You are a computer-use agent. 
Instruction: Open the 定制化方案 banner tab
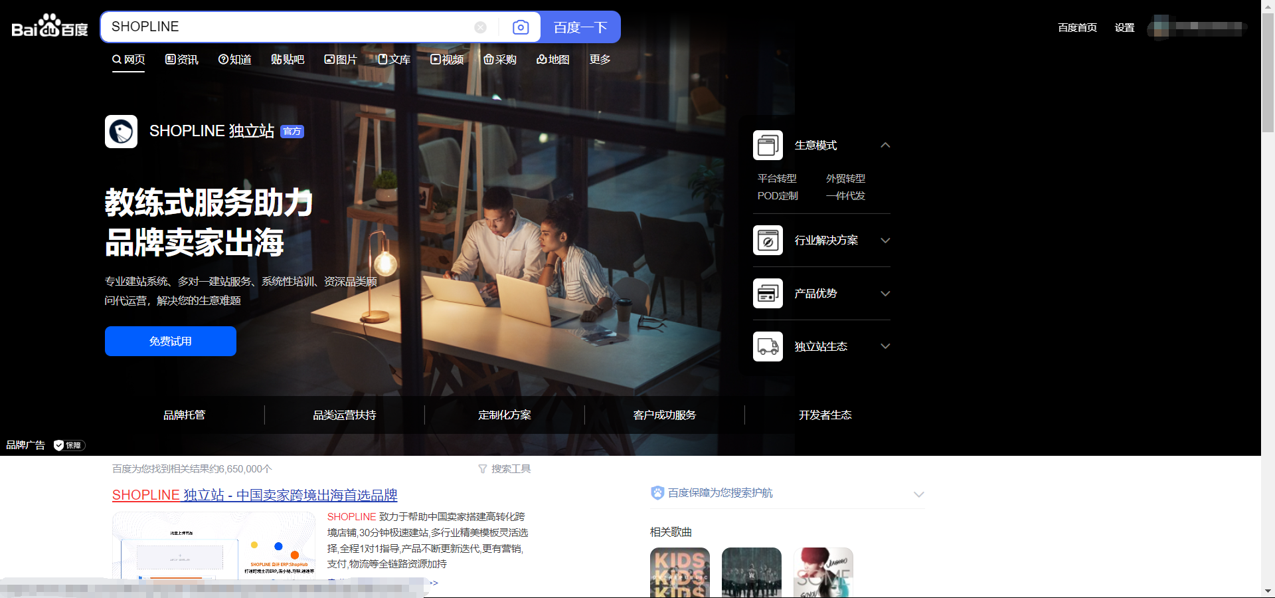point(505,415)
